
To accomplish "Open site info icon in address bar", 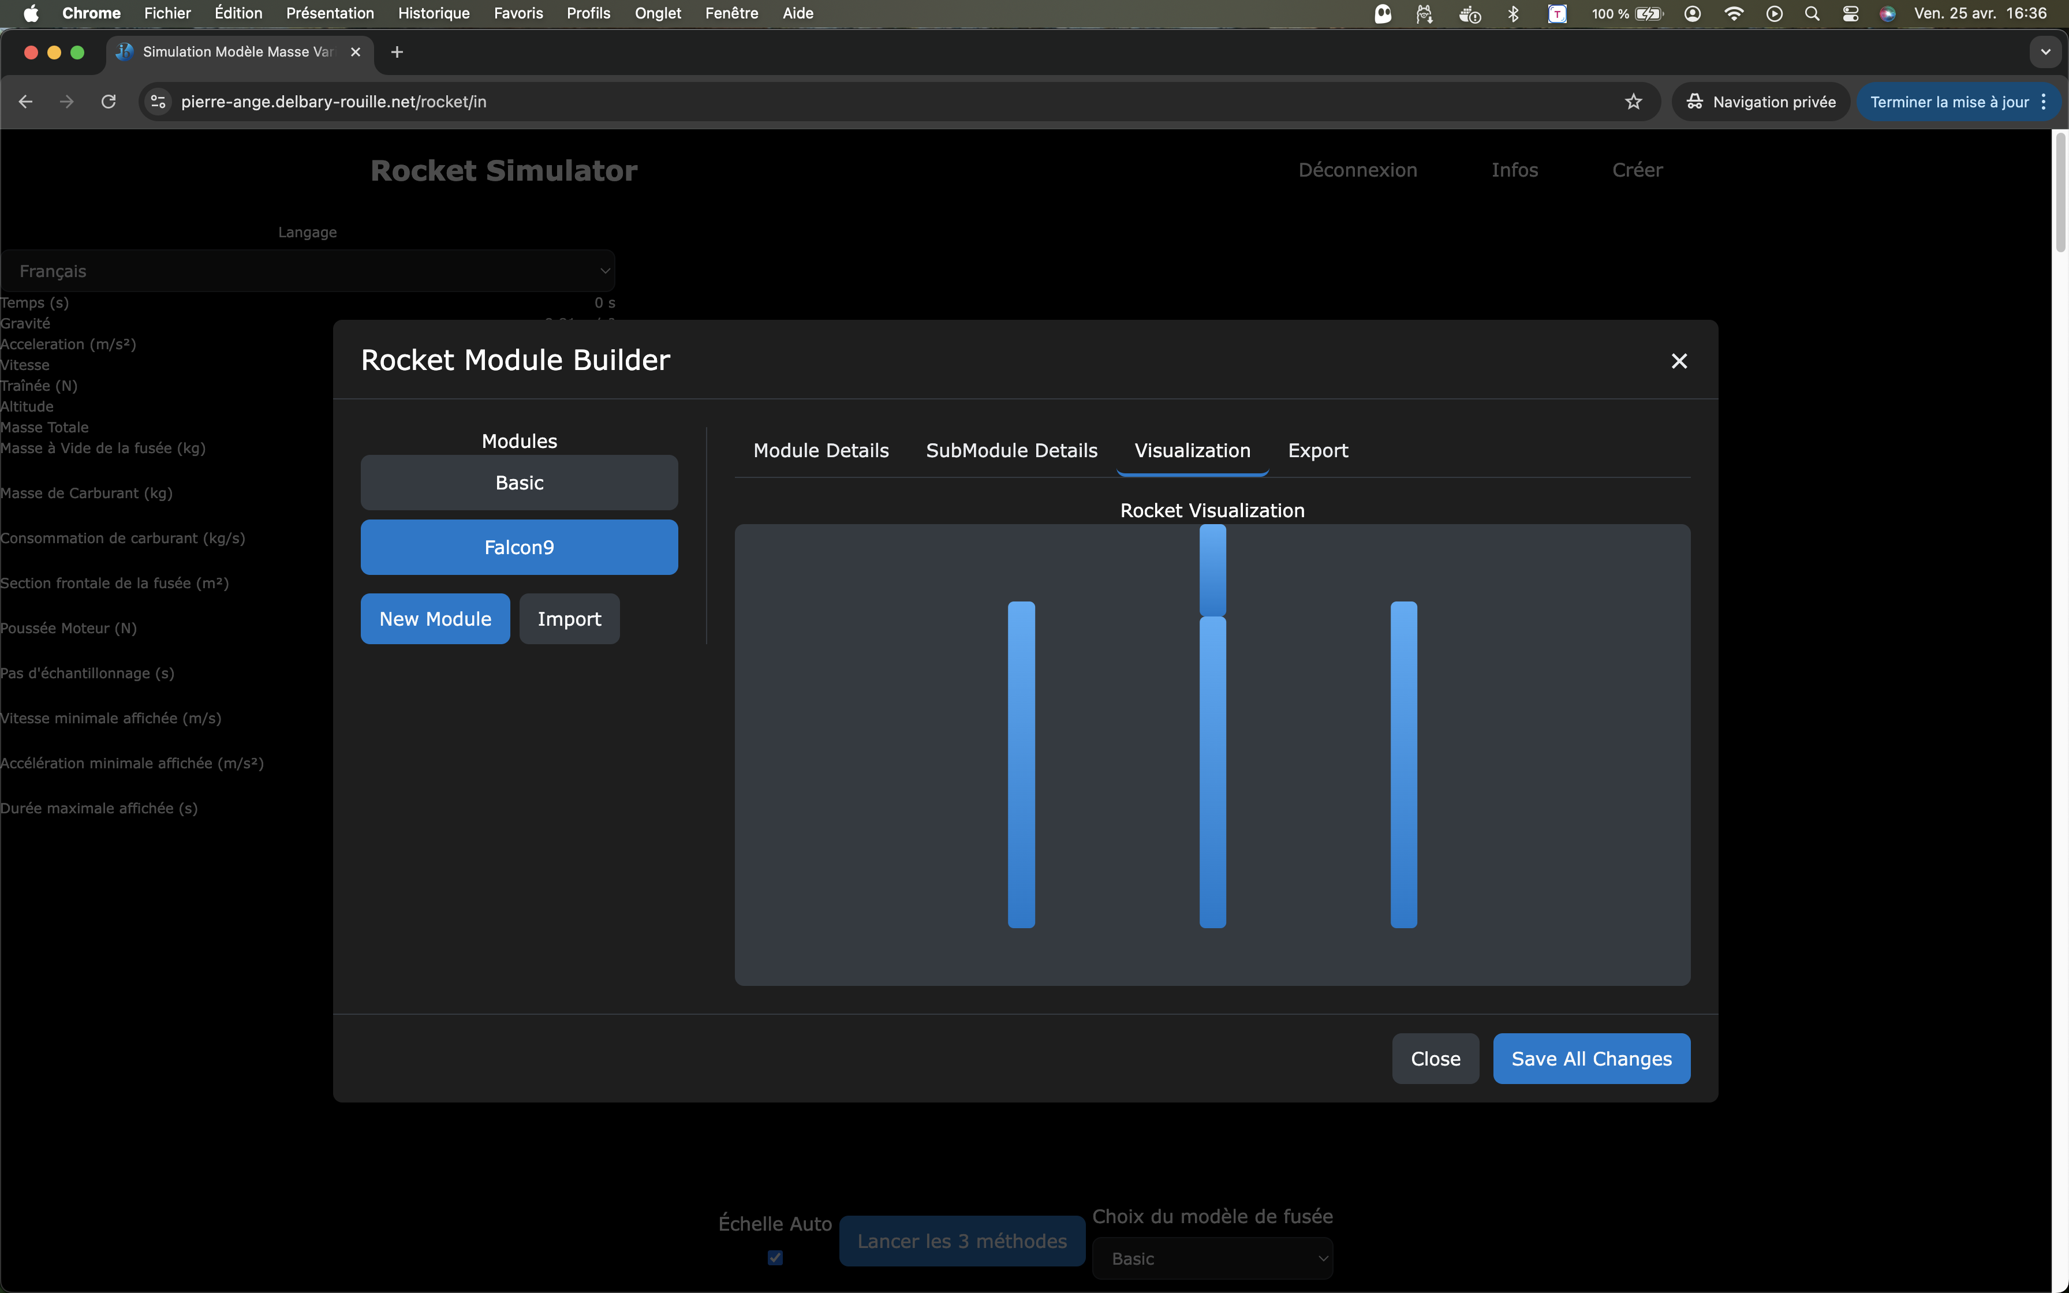I will [x=158, y=102].
